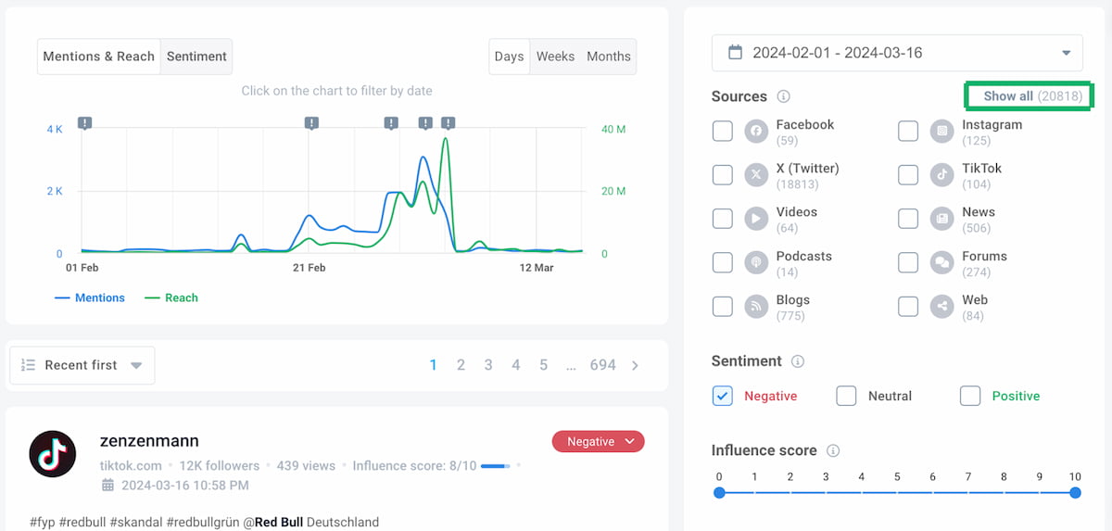
Task: Click the Influence score: 8/10 label
Action: (414, 465)
